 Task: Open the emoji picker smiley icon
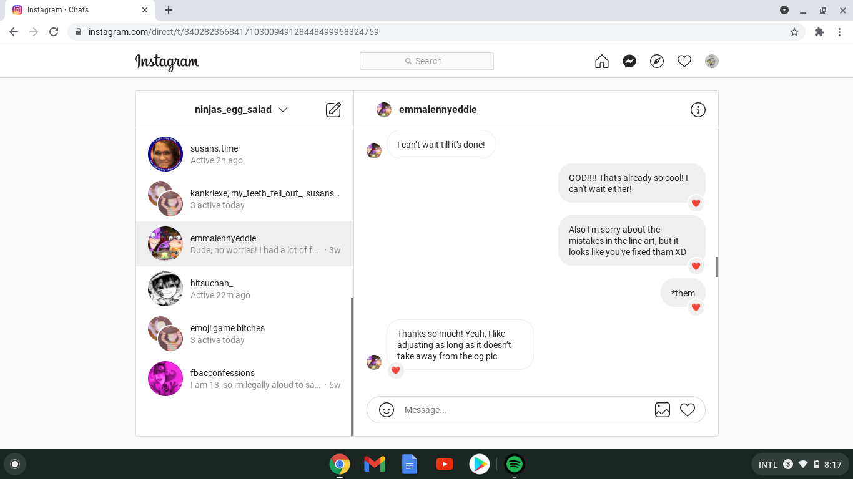(x=387, y=410)
